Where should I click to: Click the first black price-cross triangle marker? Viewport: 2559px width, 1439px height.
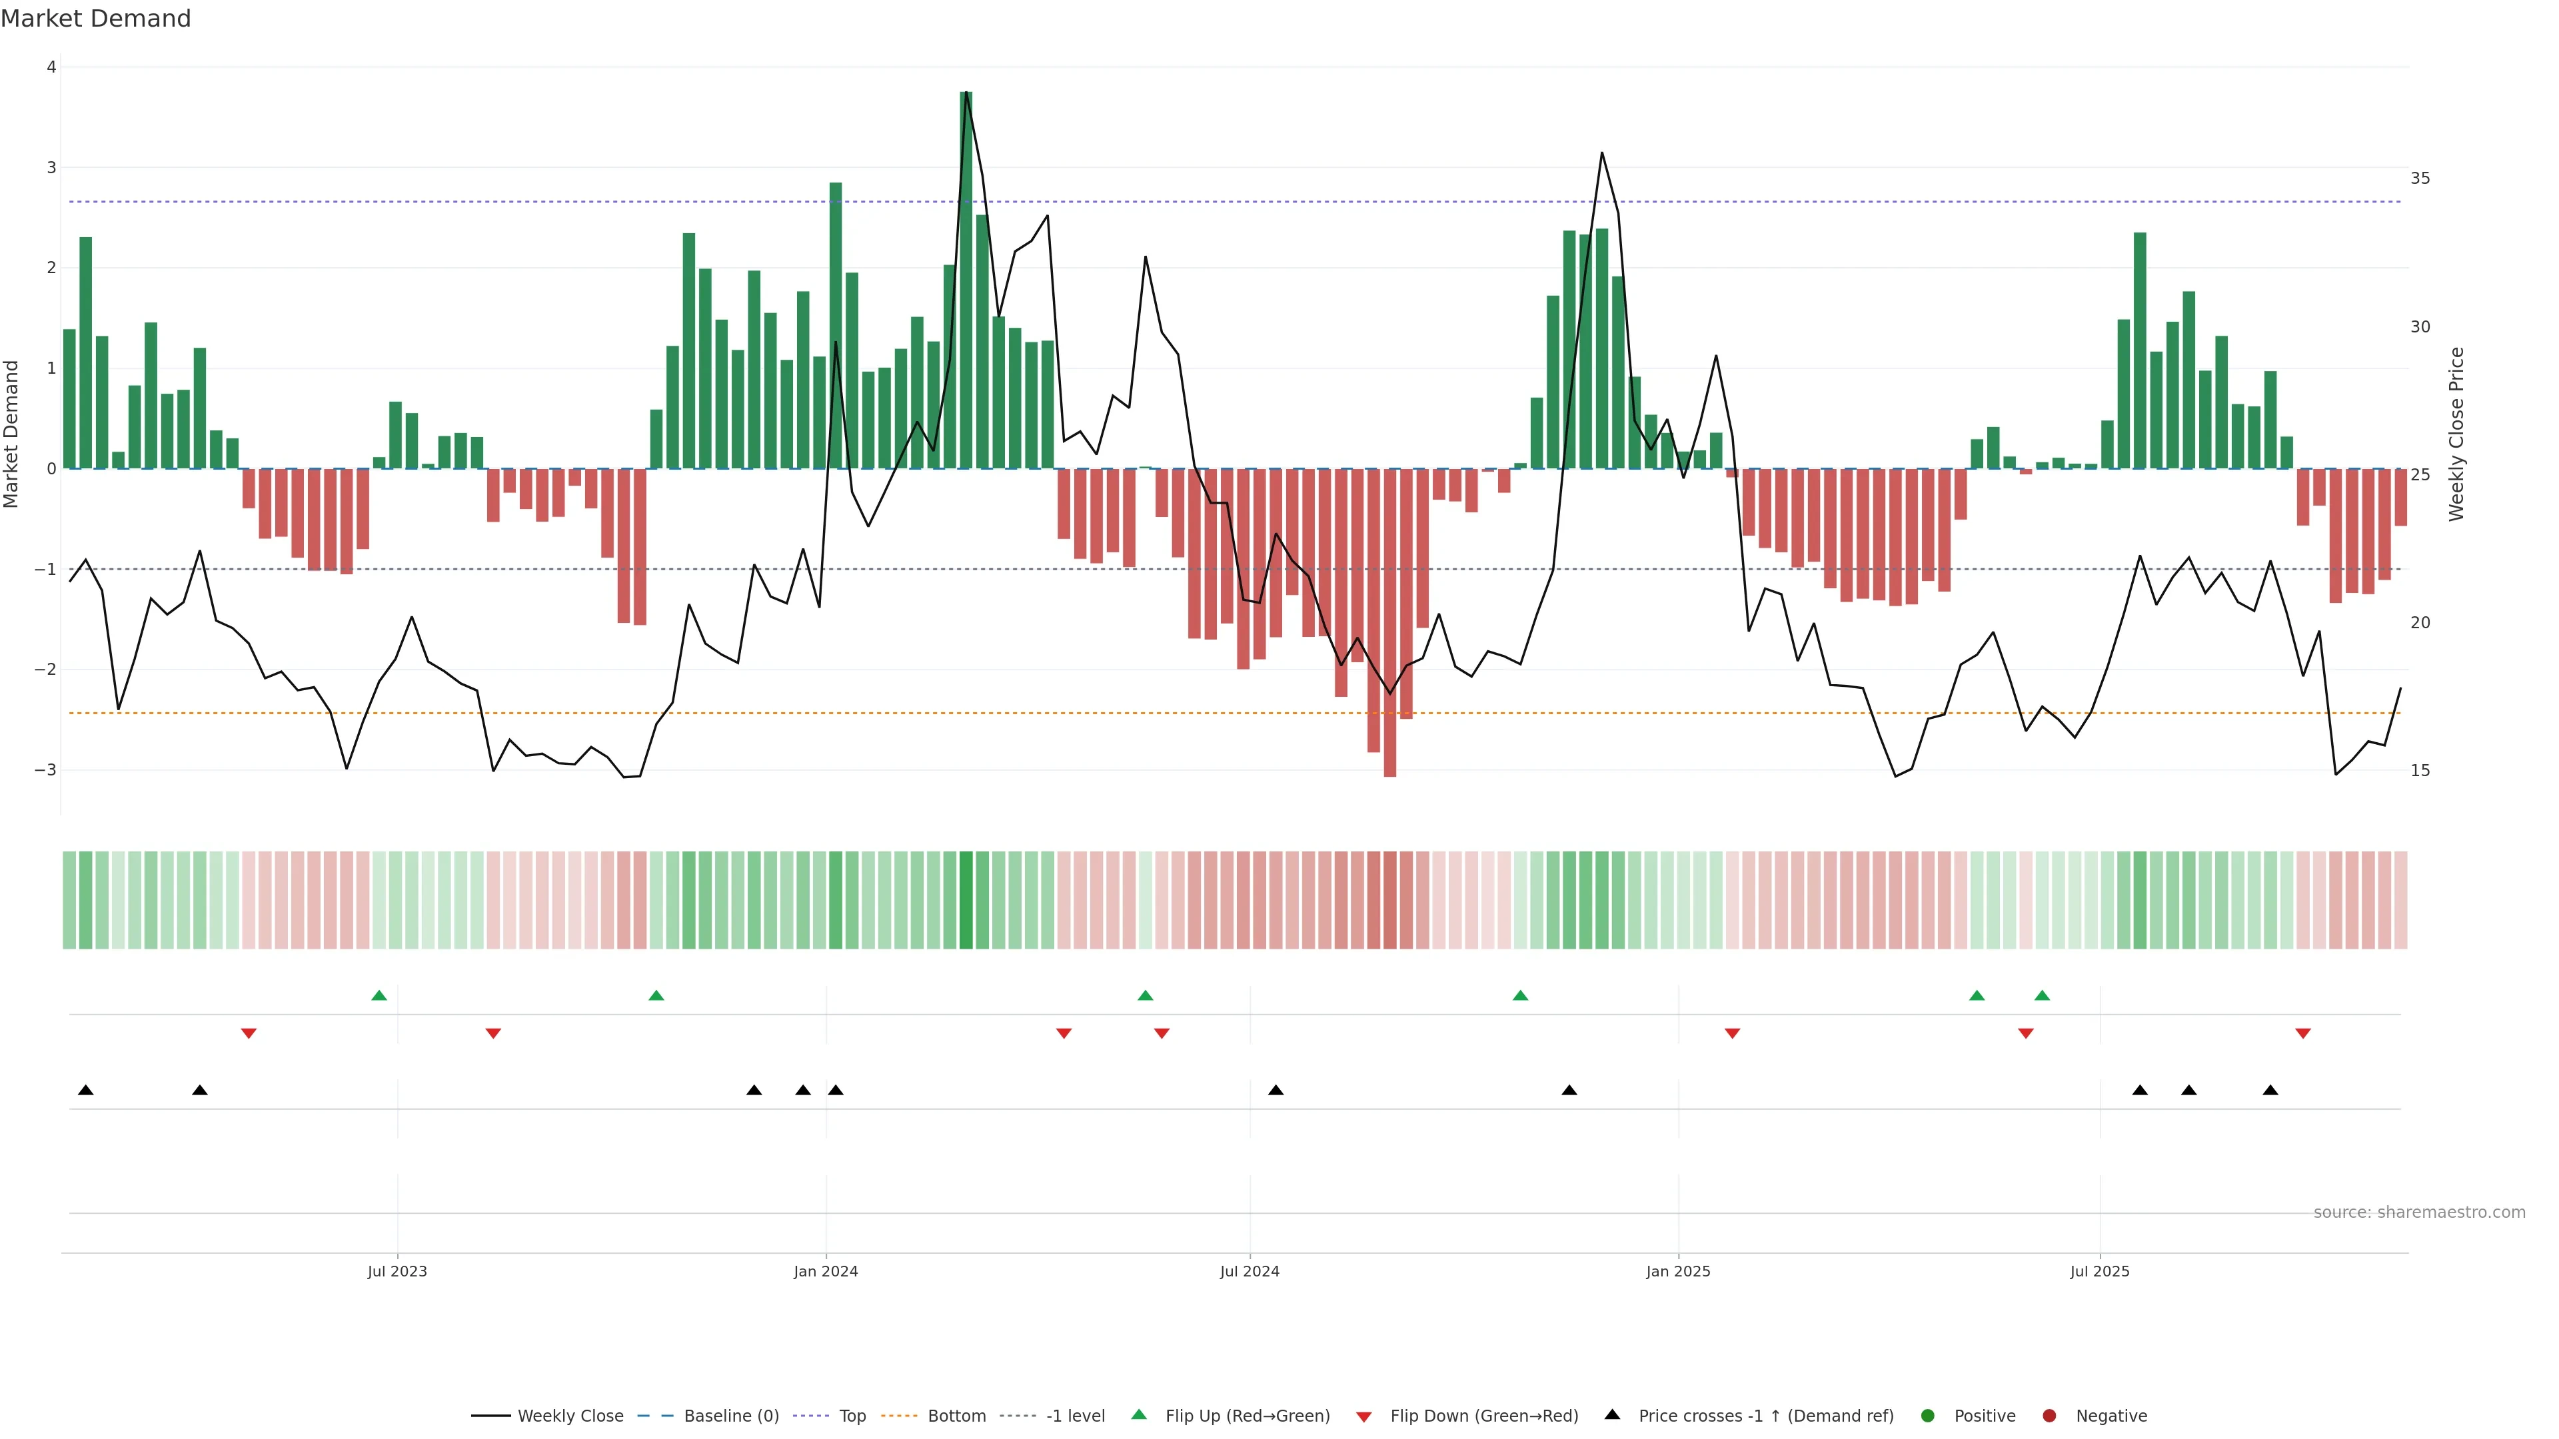click(85, 1091)
